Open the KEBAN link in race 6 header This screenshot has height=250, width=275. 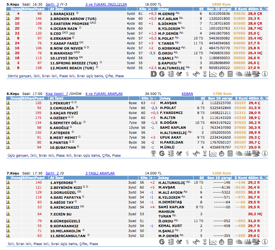tap(187, 94)
